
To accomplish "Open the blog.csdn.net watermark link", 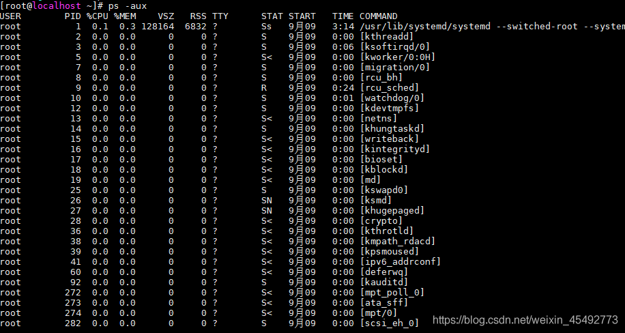I will coord(525,319).
